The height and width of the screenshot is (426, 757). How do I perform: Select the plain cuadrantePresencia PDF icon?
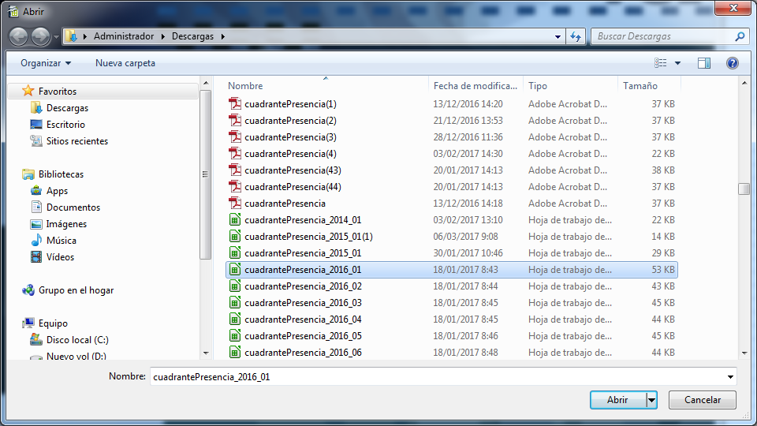(235, 204)
